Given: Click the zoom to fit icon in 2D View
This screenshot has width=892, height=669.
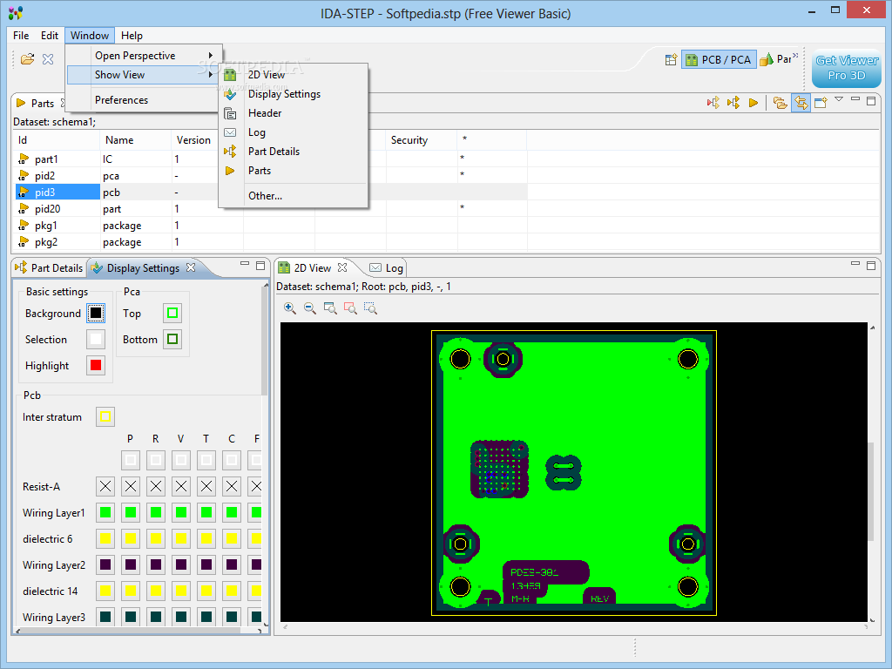Looking at the screenshot, I should (x=330, y=308).
